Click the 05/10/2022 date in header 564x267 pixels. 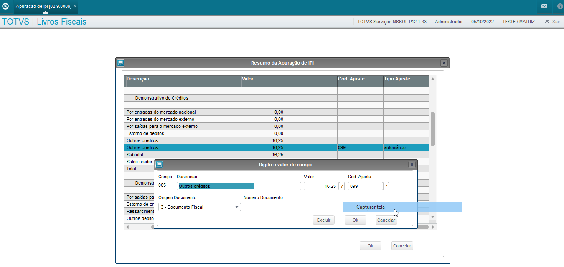(x=483, y=22)
